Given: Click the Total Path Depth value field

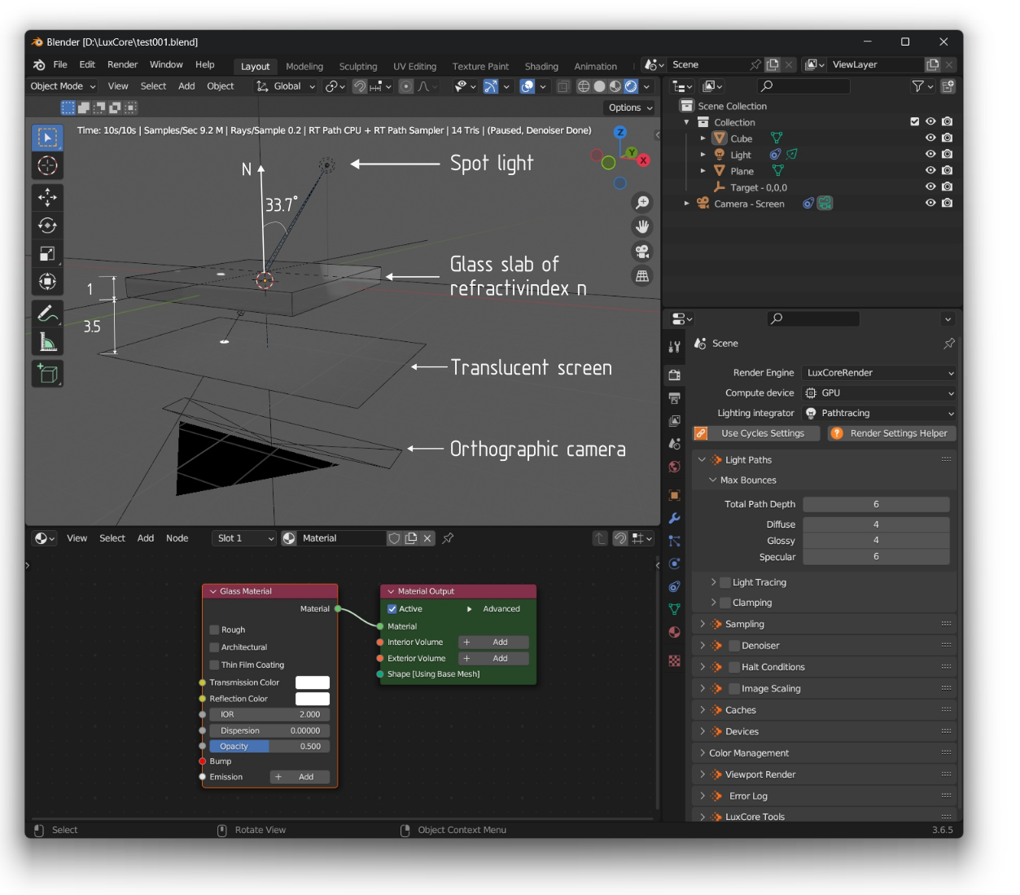Looking at the screenshot, I should [876, 505].
